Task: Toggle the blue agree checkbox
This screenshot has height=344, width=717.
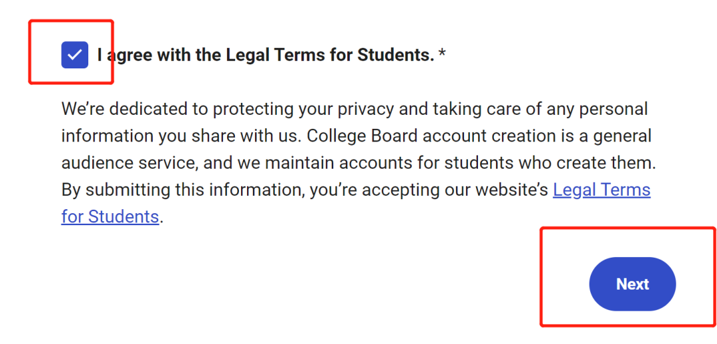Action: click(x=74, y=55)
